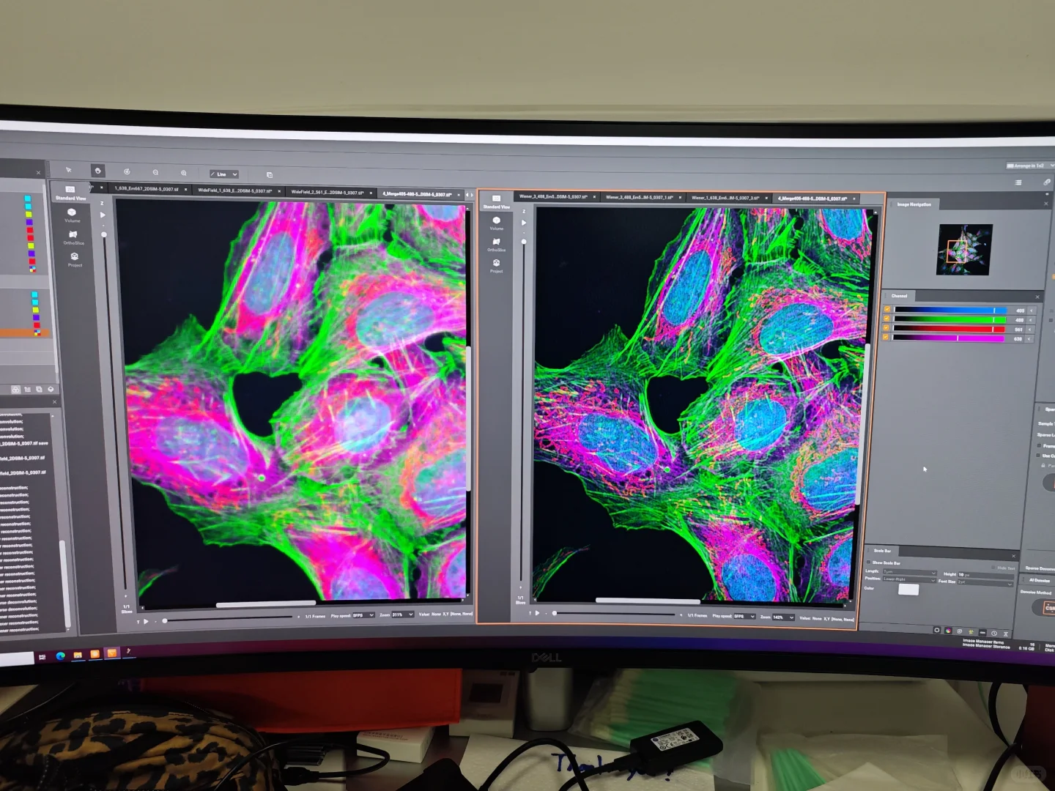This screenshot has width=1055, height=791.
Task: Open right viewer Zoom 142% dropdown
Action: point(783,617)
